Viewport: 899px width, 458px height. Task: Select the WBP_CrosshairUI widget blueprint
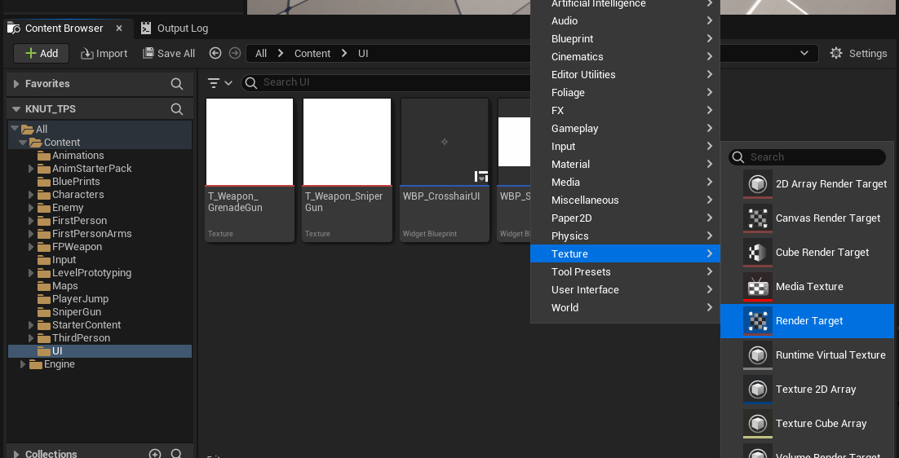click(445, 170)
